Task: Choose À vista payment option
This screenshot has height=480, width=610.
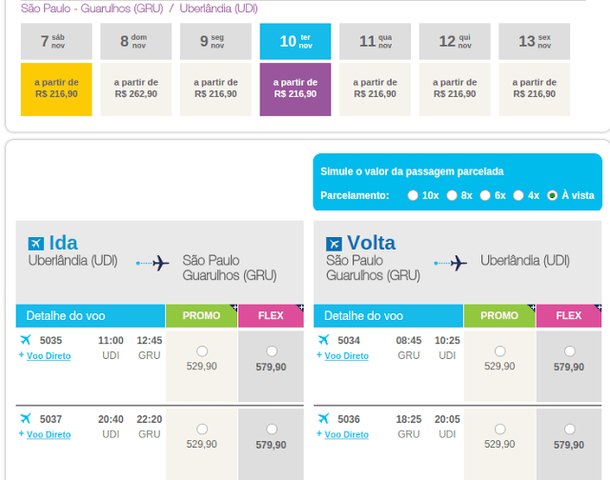Action: 552,195
